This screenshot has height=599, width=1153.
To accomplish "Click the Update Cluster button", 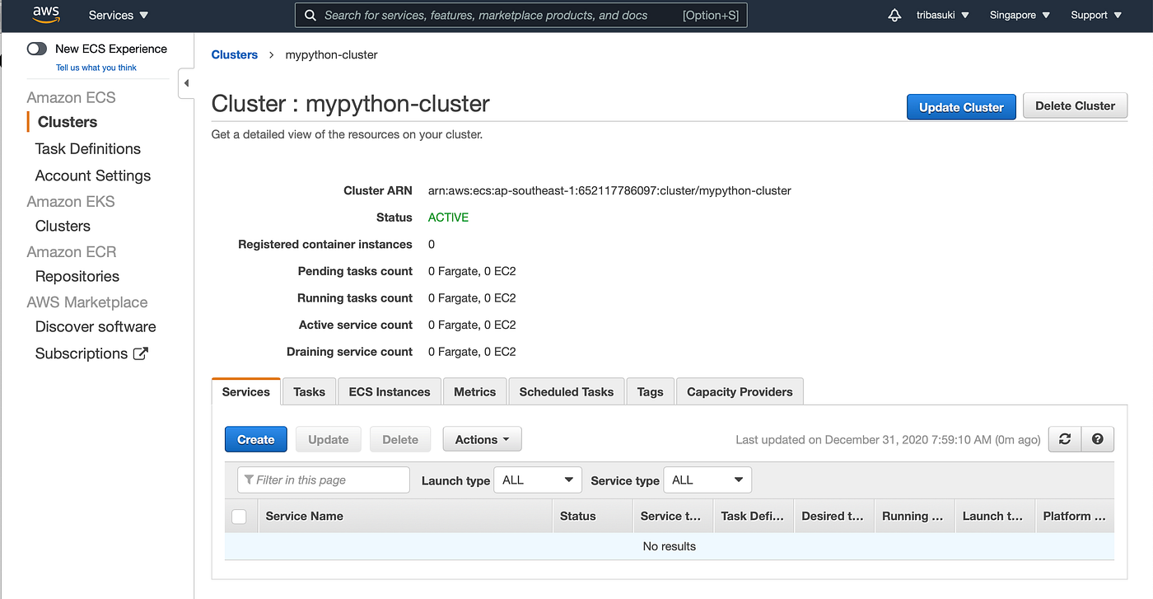I will coord(960,106).
